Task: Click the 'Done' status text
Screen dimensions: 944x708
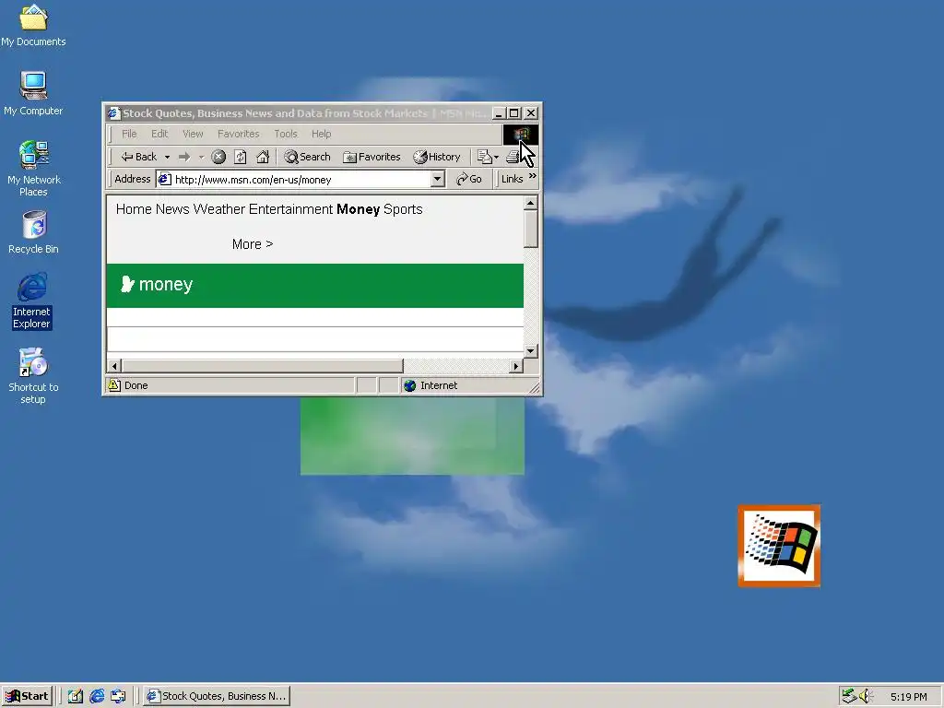Action: (x=136, y=385)
